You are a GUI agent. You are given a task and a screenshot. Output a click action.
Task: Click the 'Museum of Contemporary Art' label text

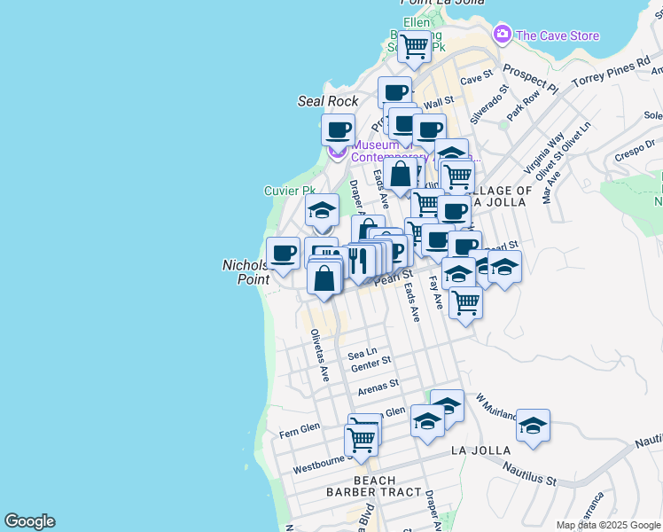[416, 151]
